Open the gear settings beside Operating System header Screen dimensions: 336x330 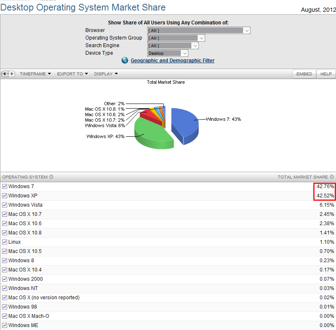(x=51, y=177)
